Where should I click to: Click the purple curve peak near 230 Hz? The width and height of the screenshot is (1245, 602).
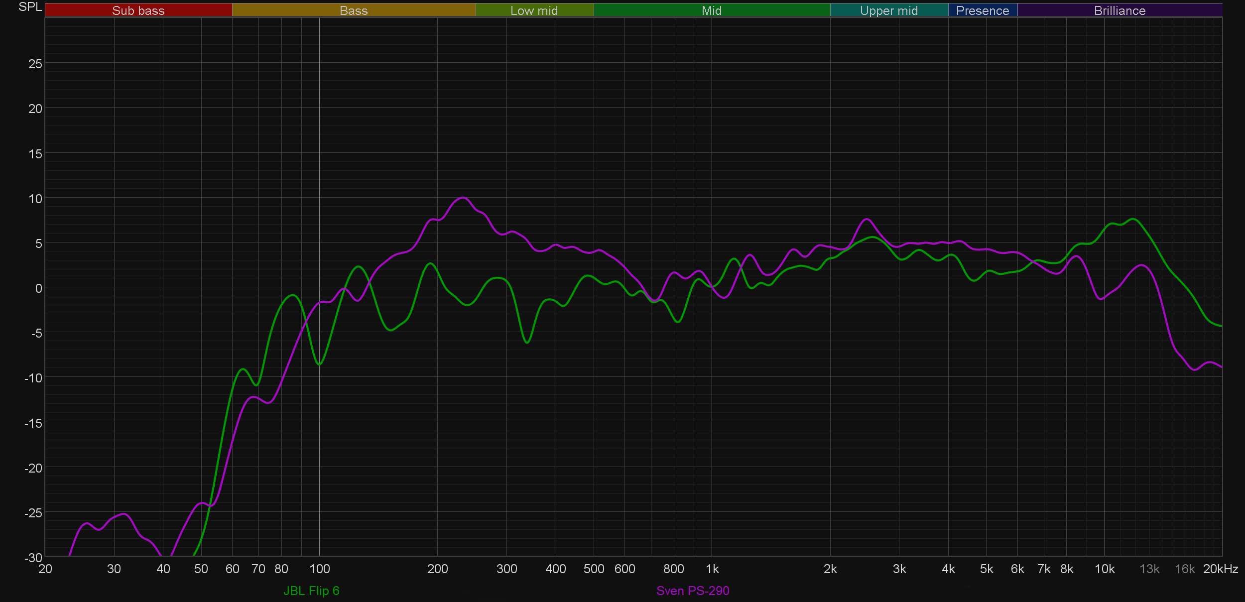click(463, 198)
